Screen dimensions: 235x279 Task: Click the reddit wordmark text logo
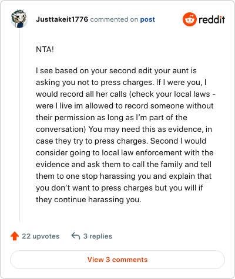click(x=211, y=20)
